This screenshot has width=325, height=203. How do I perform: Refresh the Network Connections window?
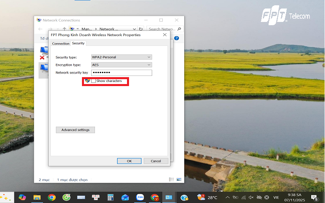point(141,29)
